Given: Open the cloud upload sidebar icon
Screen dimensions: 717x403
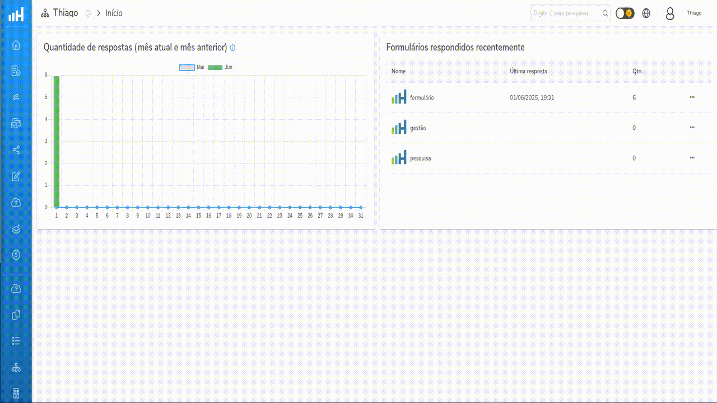Looking at the screenshot, I should click(16, 203).
